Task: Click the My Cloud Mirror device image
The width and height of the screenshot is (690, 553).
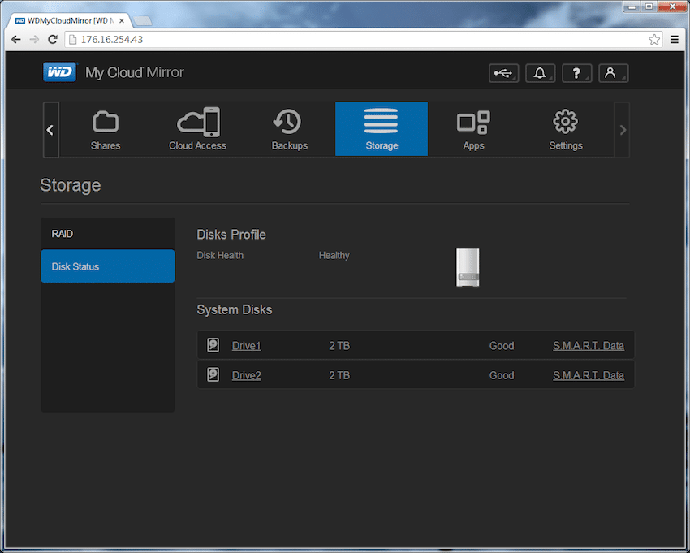Action: coord(468,267)
